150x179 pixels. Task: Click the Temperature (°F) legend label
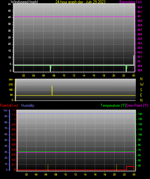(113, 105)
